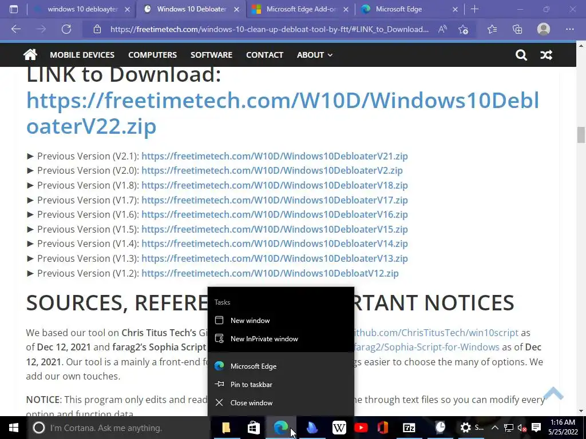Download Windows10DebloaterV2.zip link
Image resolution: width=586 pixels, height=439 pixels.
[272, 170]
